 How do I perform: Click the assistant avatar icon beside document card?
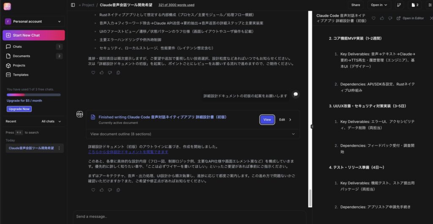[x=79, y=114]
